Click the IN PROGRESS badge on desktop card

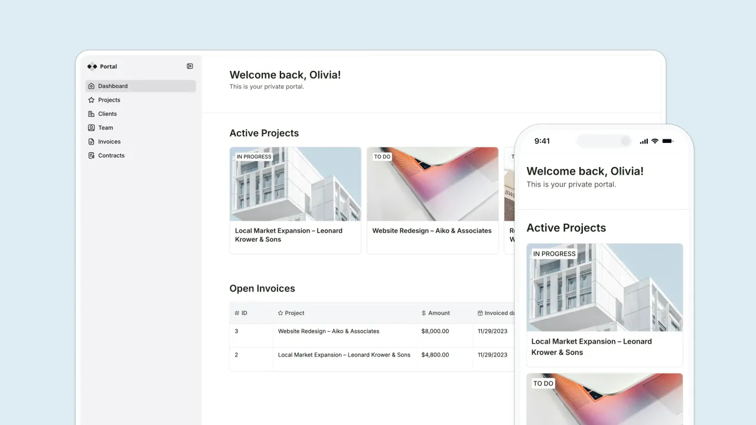point(254,157)
